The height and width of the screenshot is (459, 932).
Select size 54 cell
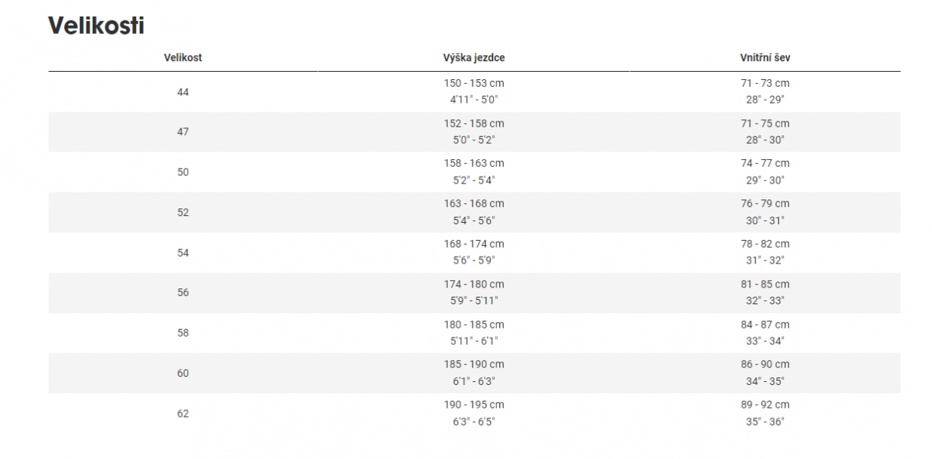(x=183, y=252)
